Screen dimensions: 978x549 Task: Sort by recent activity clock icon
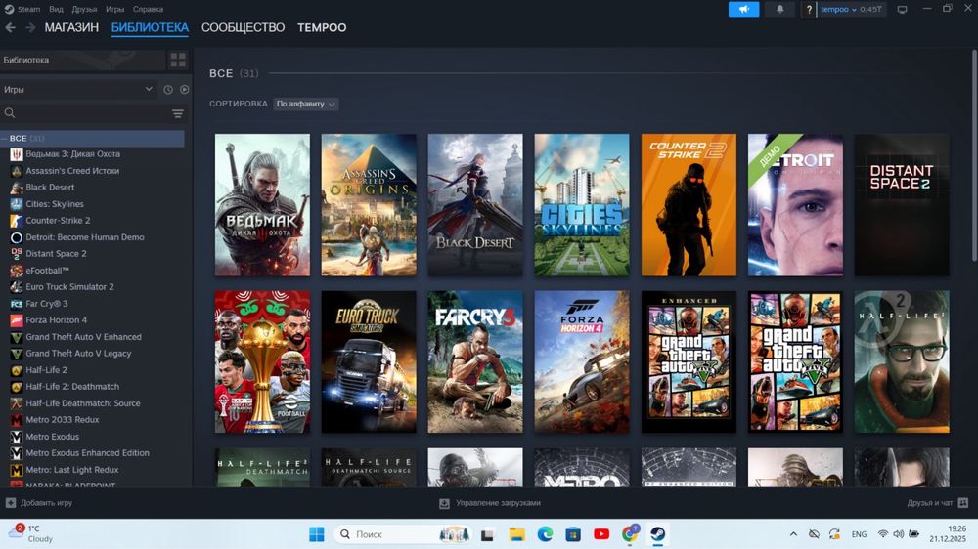(x=168, y=90)
